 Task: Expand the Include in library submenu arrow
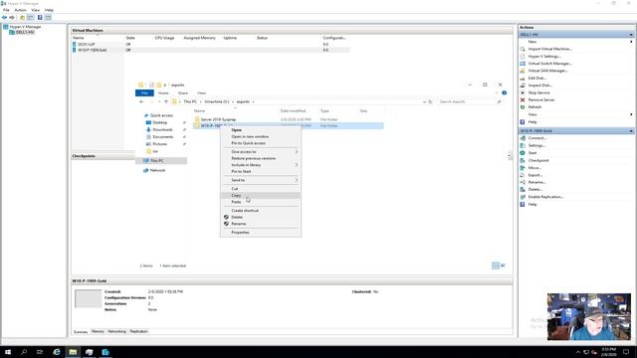click(297, 165)
